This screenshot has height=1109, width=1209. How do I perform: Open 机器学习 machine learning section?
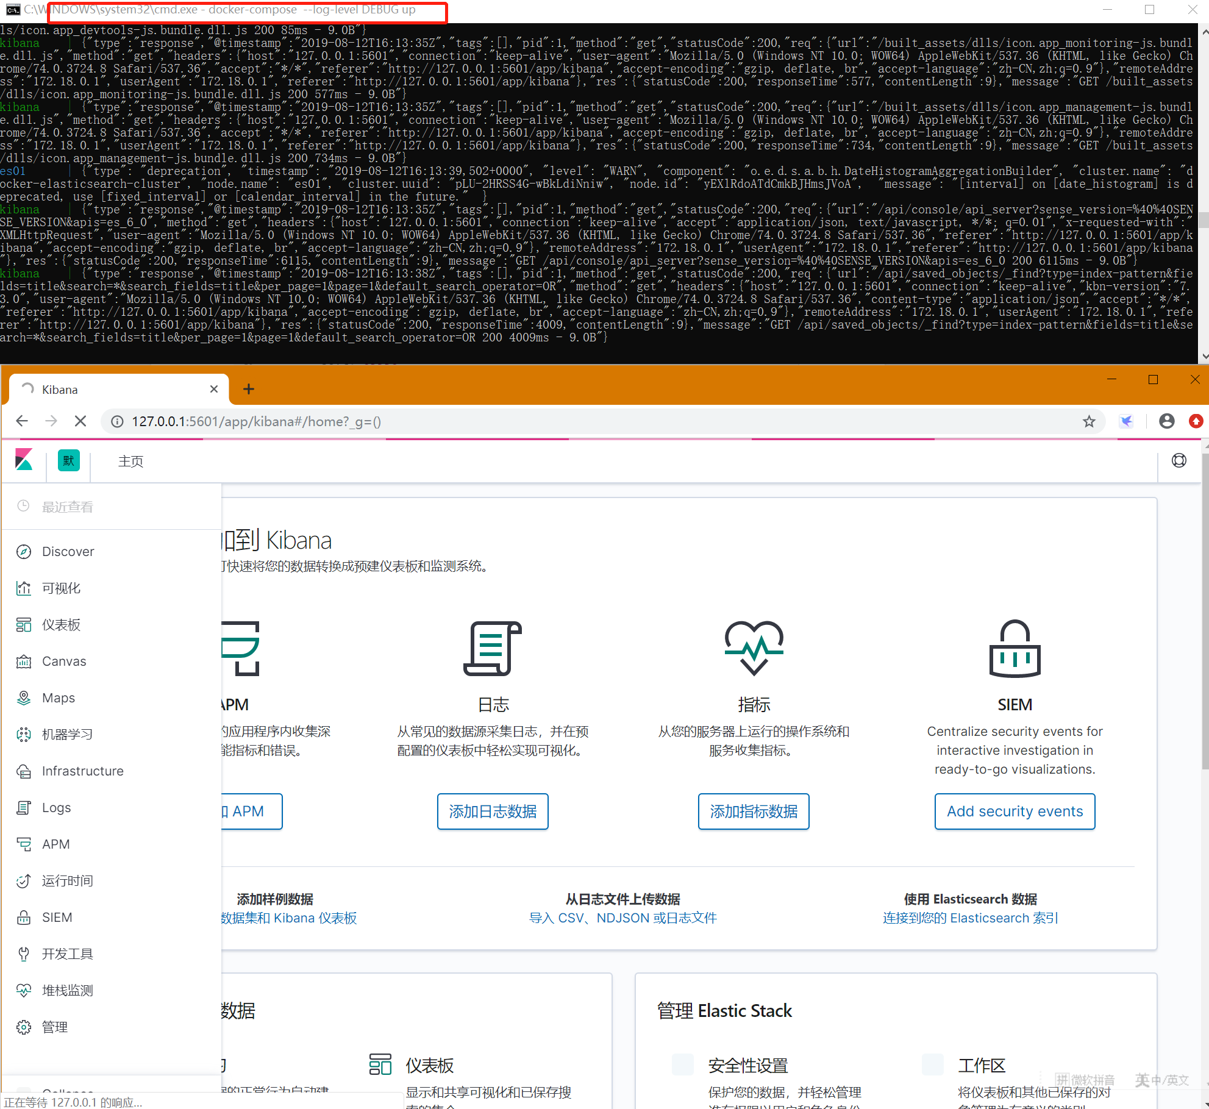click(67, 735)
